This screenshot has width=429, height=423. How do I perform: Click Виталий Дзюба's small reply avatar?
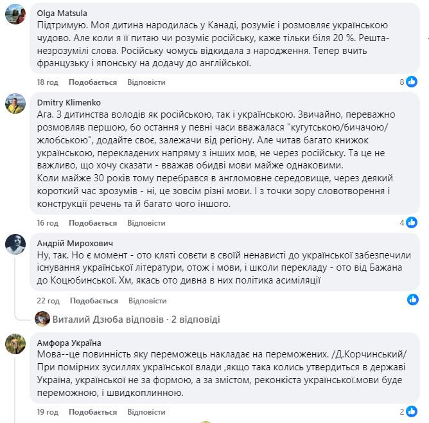[x=42, y=319]
